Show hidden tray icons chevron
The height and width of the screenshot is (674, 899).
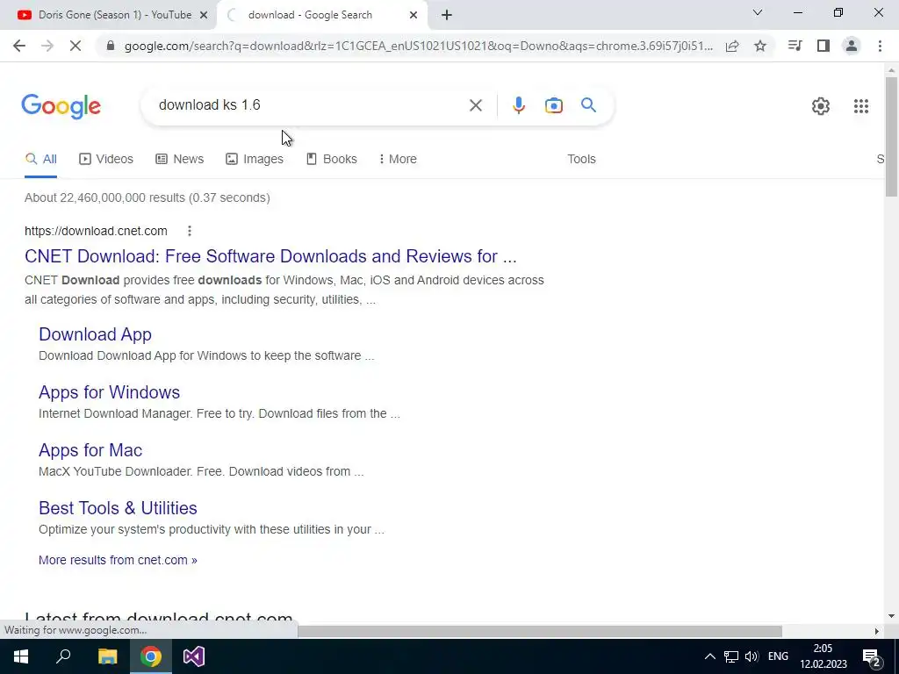[x=709, y=656]
